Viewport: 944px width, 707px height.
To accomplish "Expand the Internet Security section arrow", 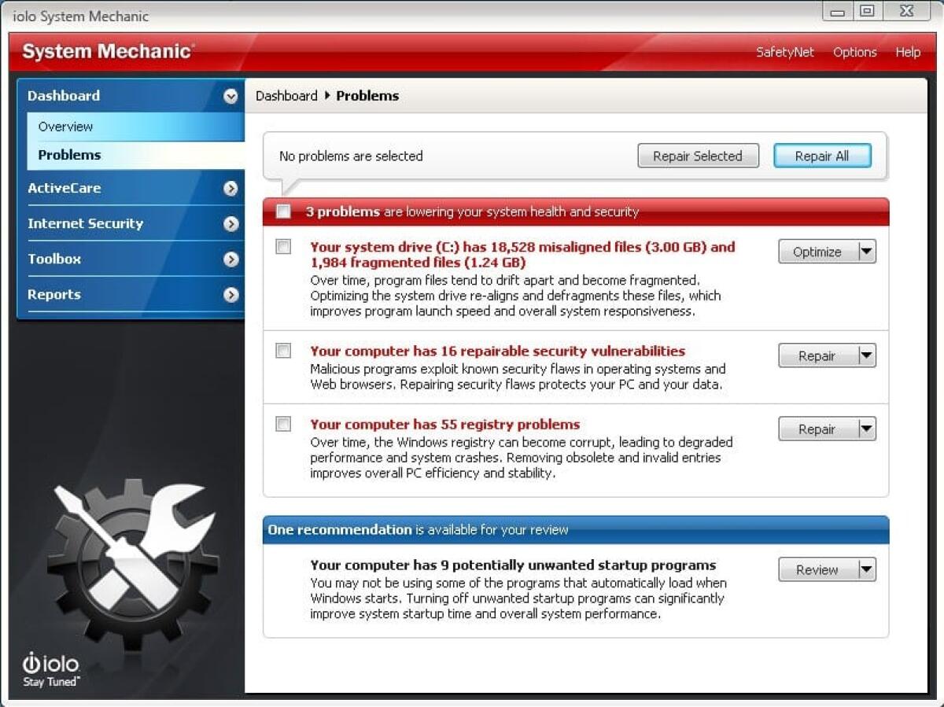I will [230, 224].
